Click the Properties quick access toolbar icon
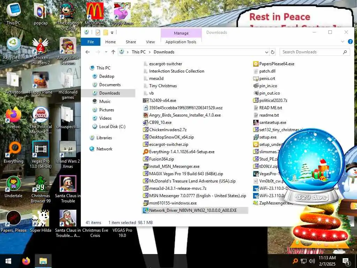The image size is (357, 268). click(98, 32)
